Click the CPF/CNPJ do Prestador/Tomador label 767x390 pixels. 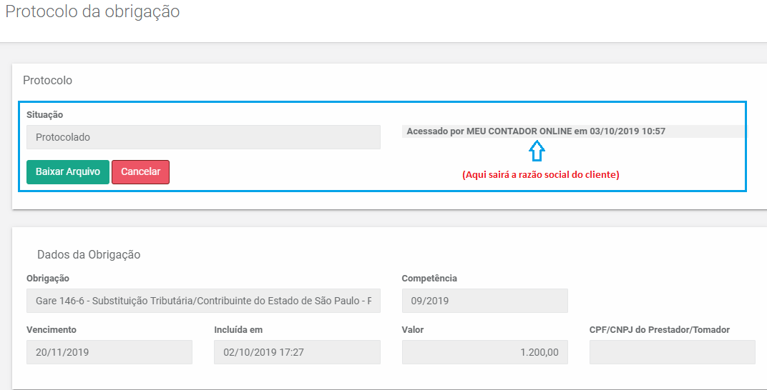point(660,329)
